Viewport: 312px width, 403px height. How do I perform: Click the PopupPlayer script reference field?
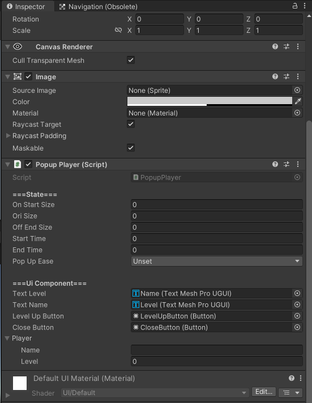(x=212, y=177)
